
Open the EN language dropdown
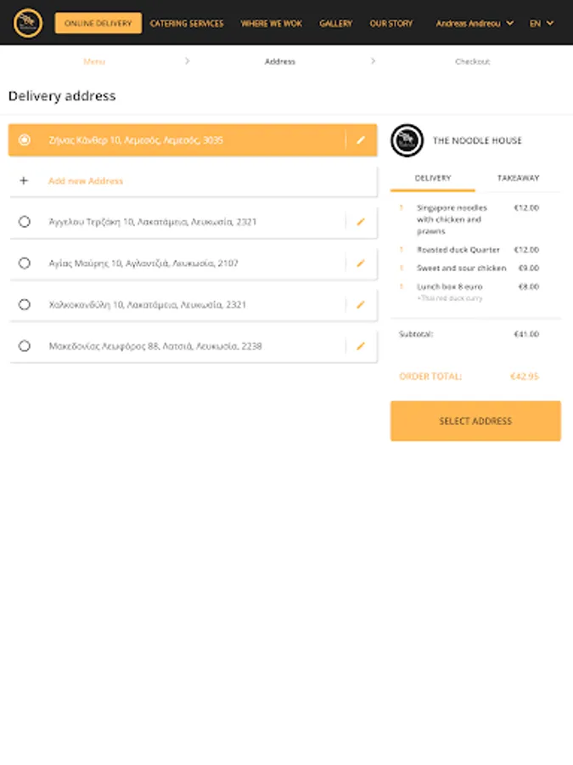(541, 24)
